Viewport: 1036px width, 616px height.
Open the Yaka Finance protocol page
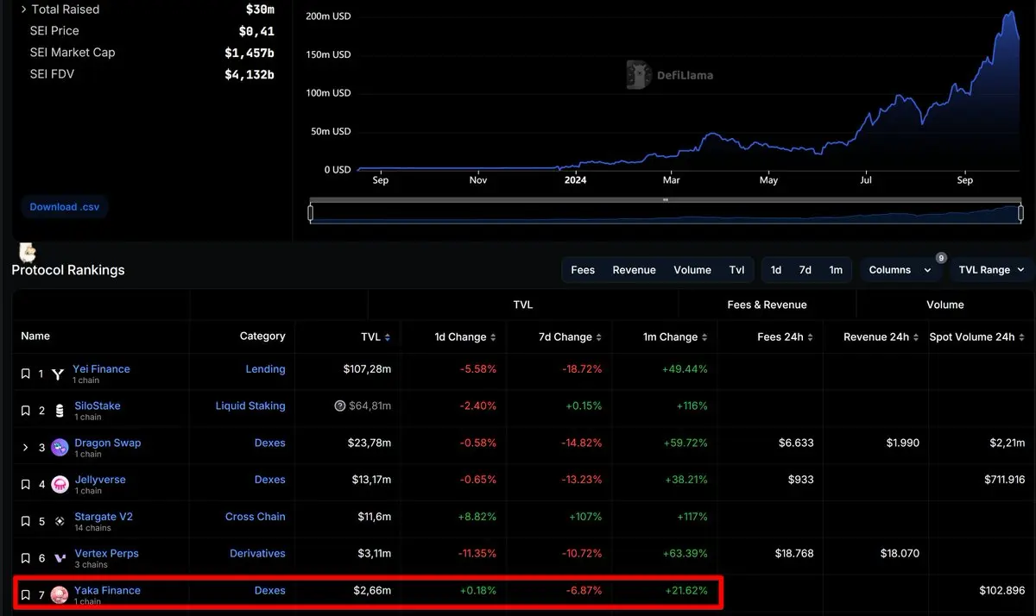pyautogui.click(x=107, y=591)
